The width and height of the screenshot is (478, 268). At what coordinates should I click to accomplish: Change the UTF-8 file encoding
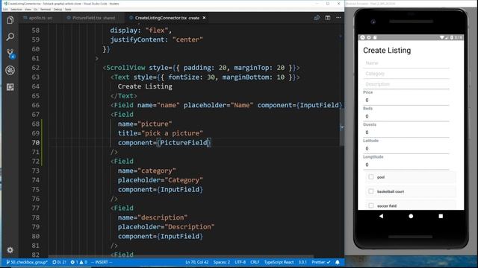click(240, 262)
